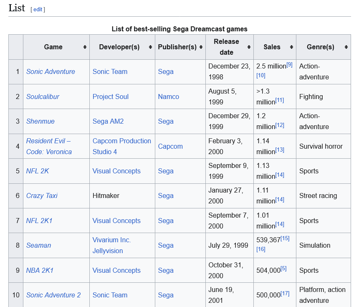This screenshot has height=307, width=364.
Task: Click the table caption about Dreamcast games
Action: tap(179, 29)
